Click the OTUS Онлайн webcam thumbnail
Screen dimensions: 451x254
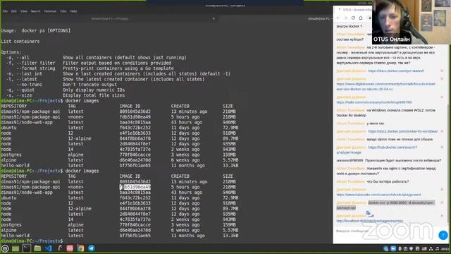412,22
